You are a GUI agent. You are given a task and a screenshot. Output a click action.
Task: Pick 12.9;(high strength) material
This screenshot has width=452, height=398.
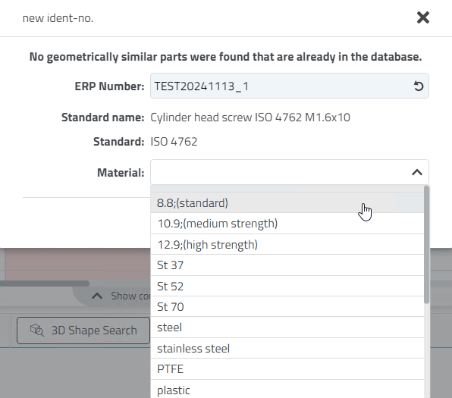point(287,244)
